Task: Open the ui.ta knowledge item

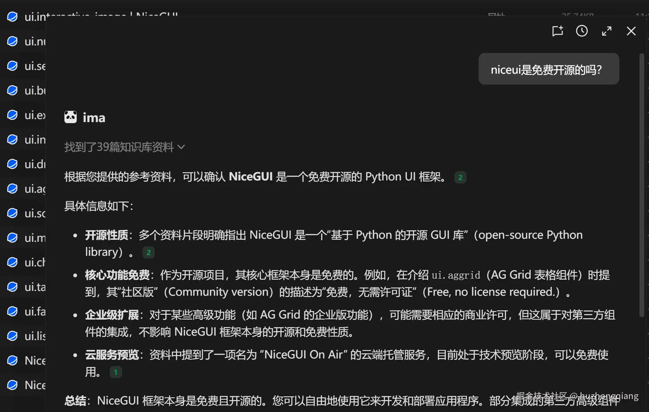Action: (x=35, y=287)
